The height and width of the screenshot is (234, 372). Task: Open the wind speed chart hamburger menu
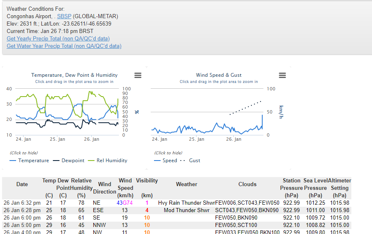pyautogui.click(x=282, y=75)
